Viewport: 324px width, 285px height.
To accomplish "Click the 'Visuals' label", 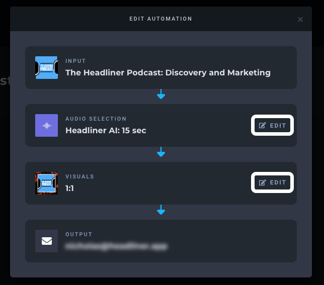I will [x=79, y=176].
